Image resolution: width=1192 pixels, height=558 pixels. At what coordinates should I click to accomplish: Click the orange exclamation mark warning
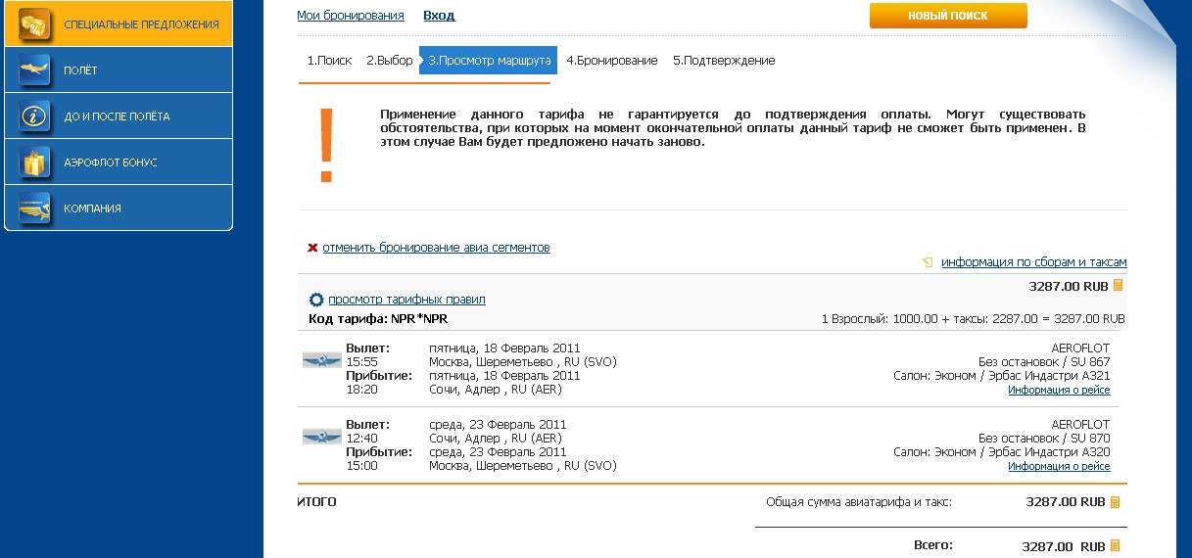[327, 145]
